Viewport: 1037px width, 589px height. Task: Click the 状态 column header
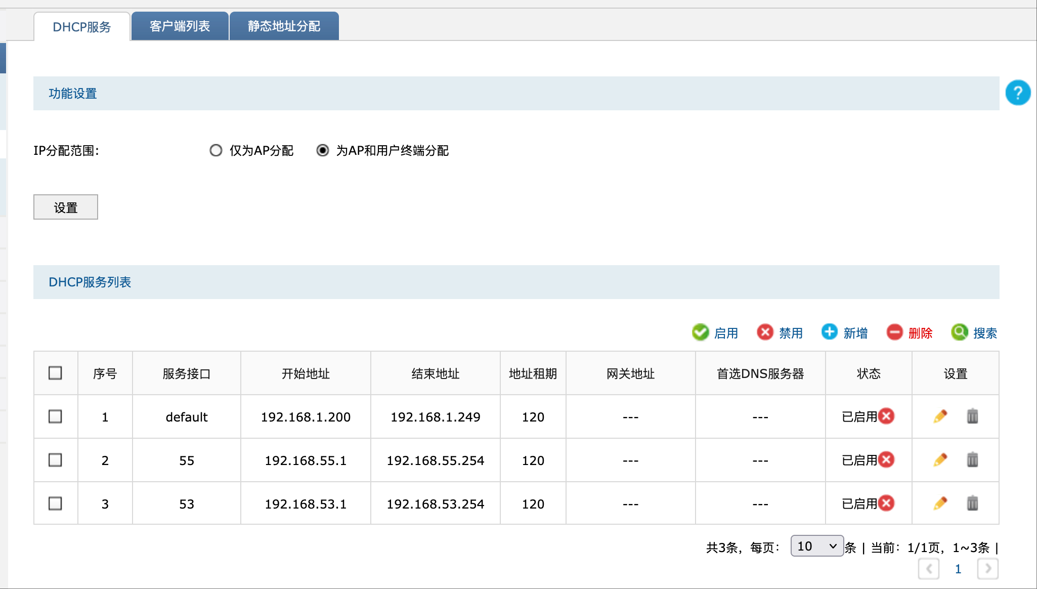869,373
